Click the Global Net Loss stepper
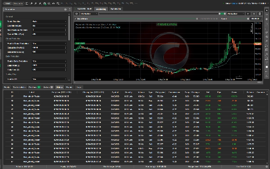The width and height of the screenshot is (270, 169). tap(65, 52)
